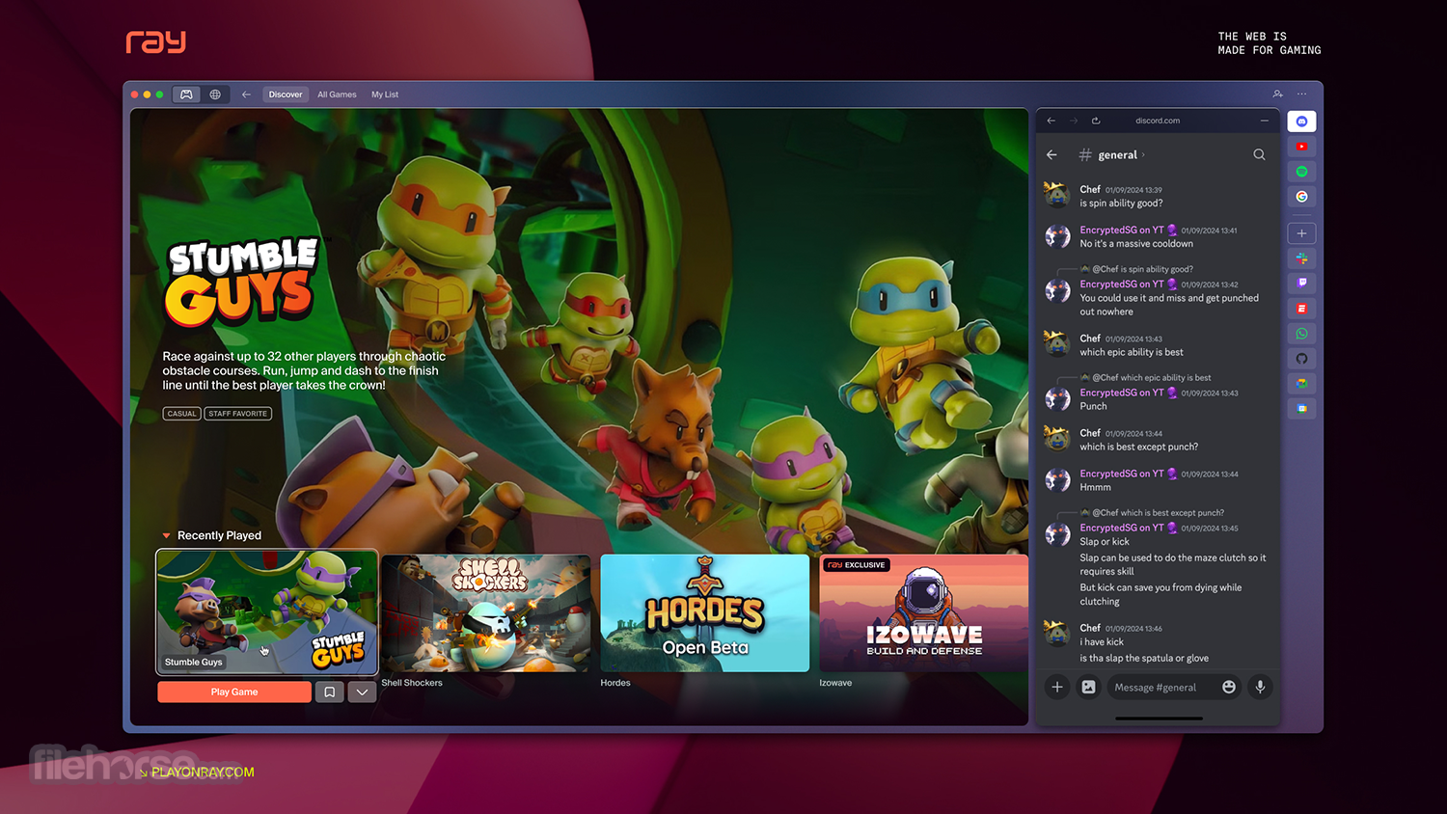This screenshot has width=1447, height=814.
Task: Select the Hordes Open Beta thumbnail
Action: tap(705, 613)
